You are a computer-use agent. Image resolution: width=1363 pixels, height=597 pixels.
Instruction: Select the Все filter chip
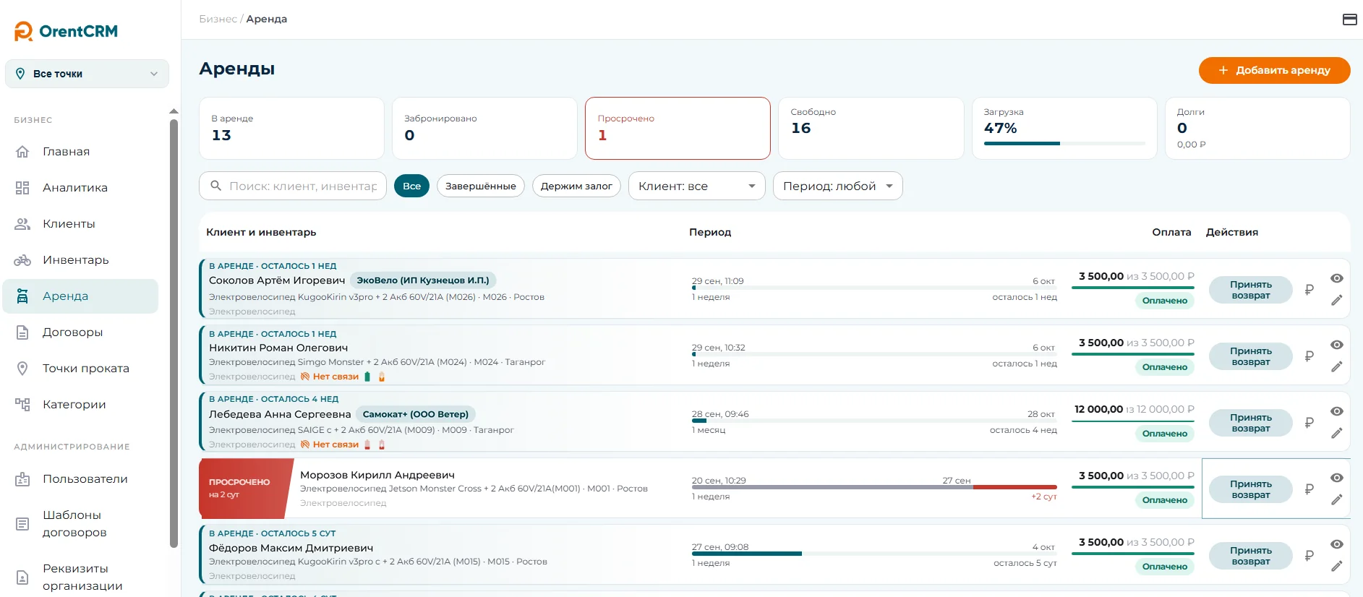(411, 186)
